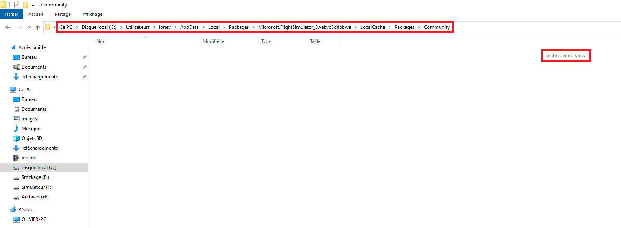The image size is (621, 228).
Task: Open the Fichier menu
Action: pos(11,14)
